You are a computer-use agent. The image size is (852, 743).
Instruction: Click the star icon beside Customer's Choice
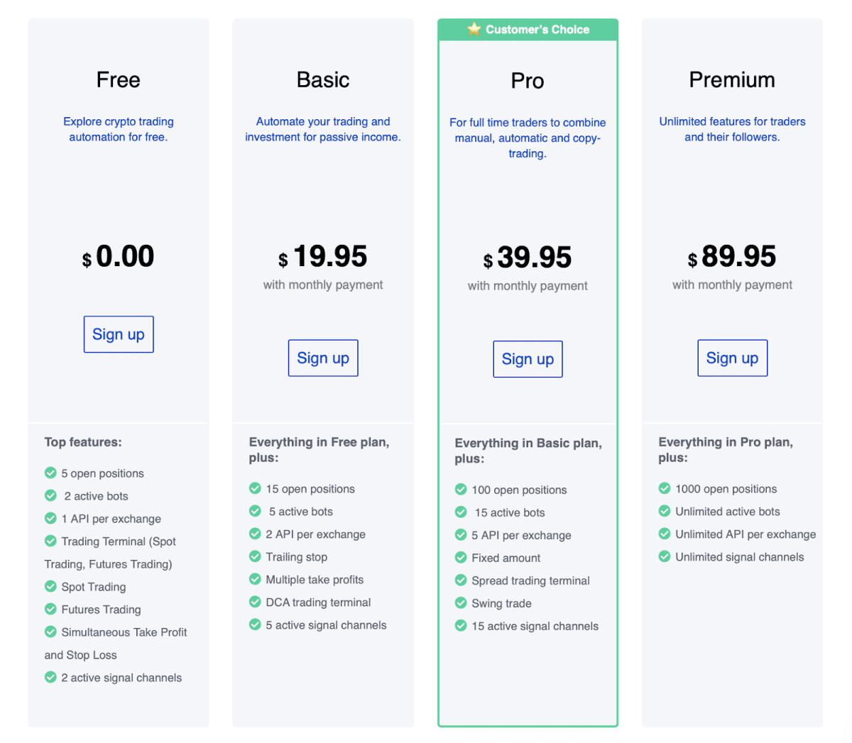(x=474, y=29)
